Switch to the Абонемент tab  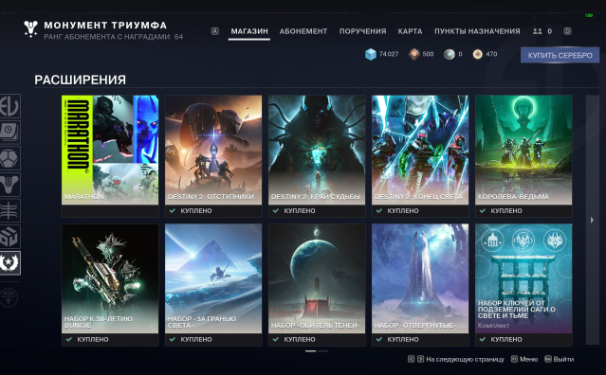pyautogui.click(x=303, y=31)
